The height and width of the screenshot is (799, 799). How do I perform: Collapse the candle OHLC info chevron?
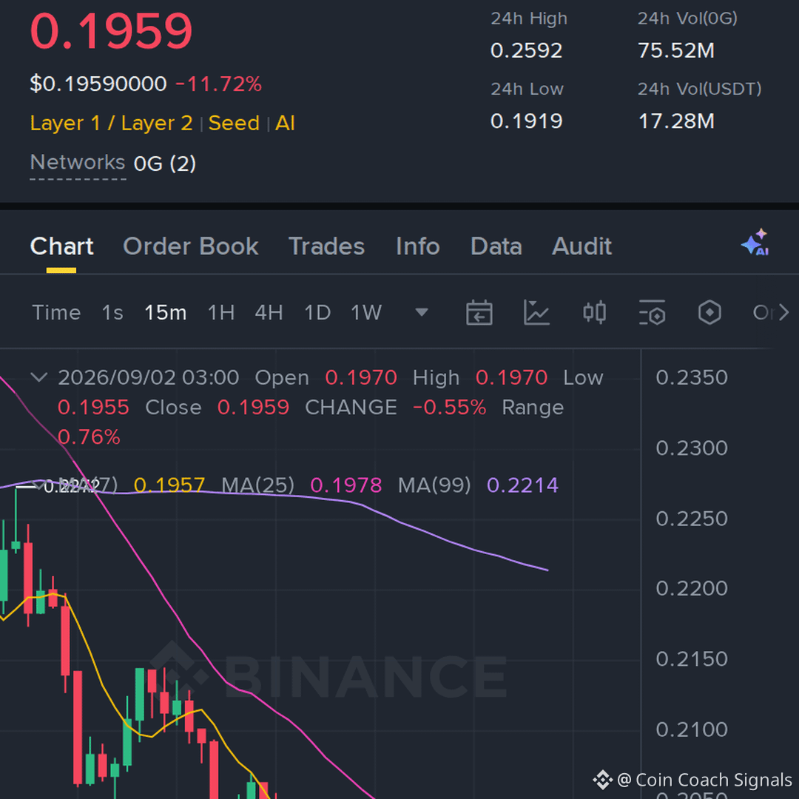[x=39, y=377]
